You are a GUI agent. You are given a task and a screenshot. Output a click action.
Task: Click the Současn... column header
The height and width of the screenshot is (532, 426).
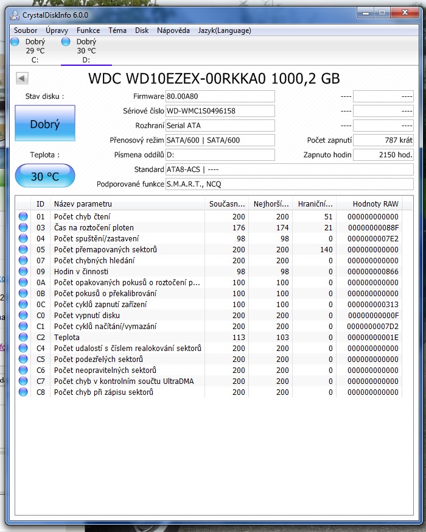(227, 204)
